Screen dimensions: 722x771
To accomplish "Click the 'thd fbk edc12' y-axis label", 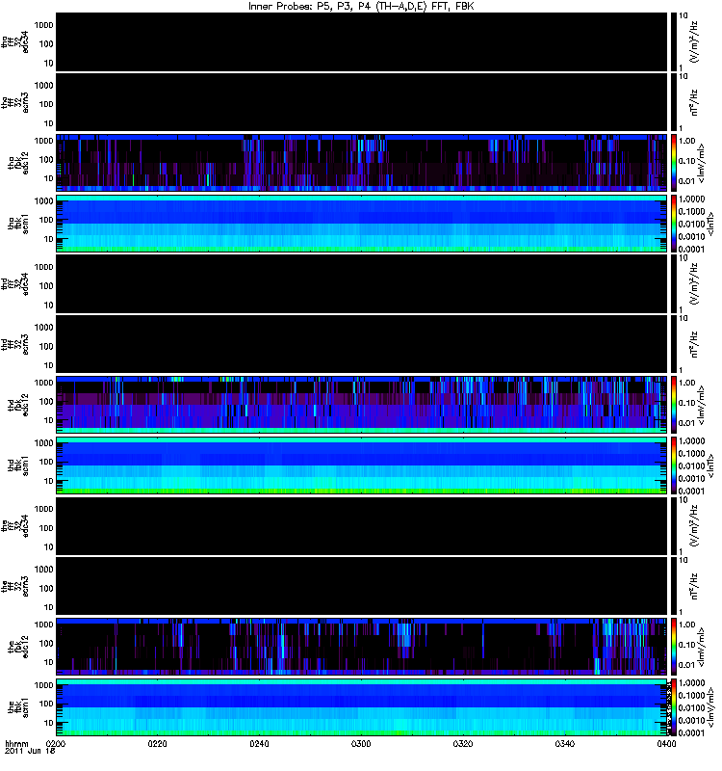I will (x=18, y=405).
